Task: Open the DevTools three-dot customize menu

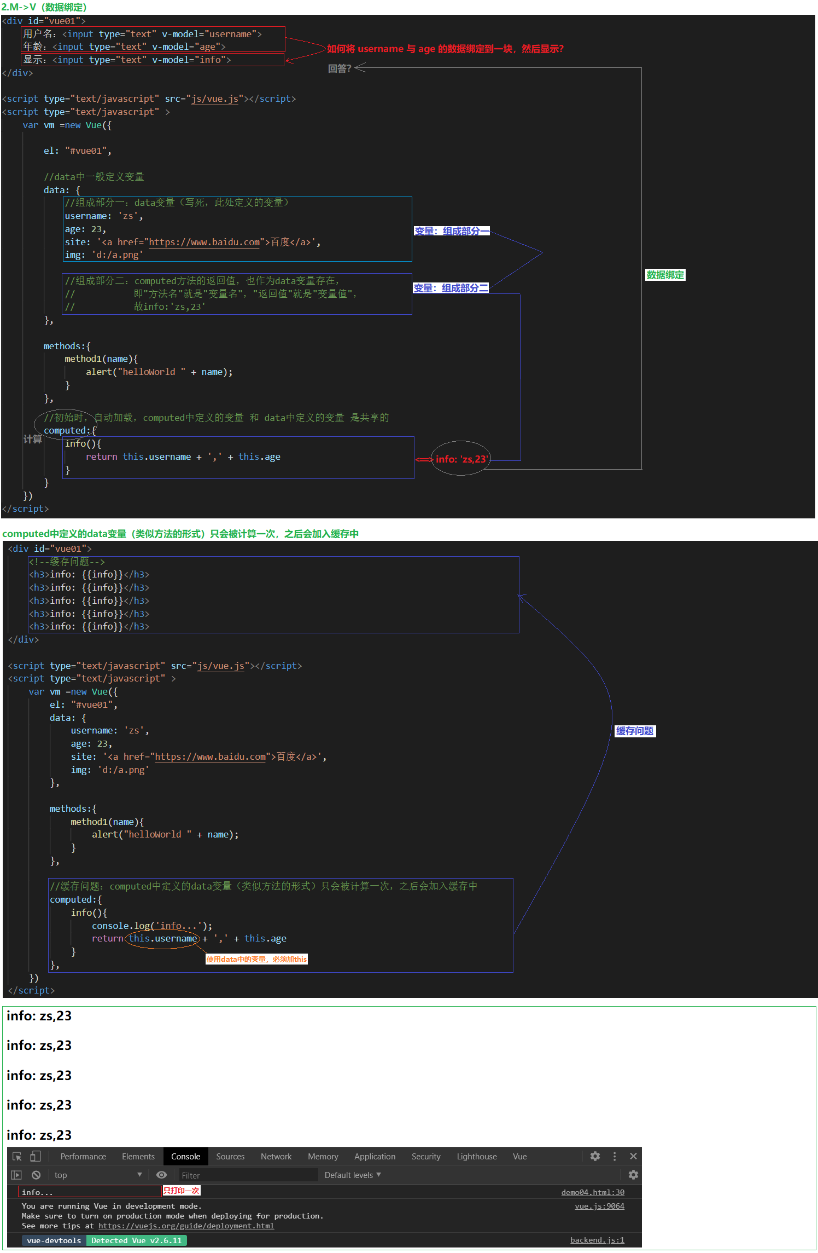Action: click(x=615, y=1156)
